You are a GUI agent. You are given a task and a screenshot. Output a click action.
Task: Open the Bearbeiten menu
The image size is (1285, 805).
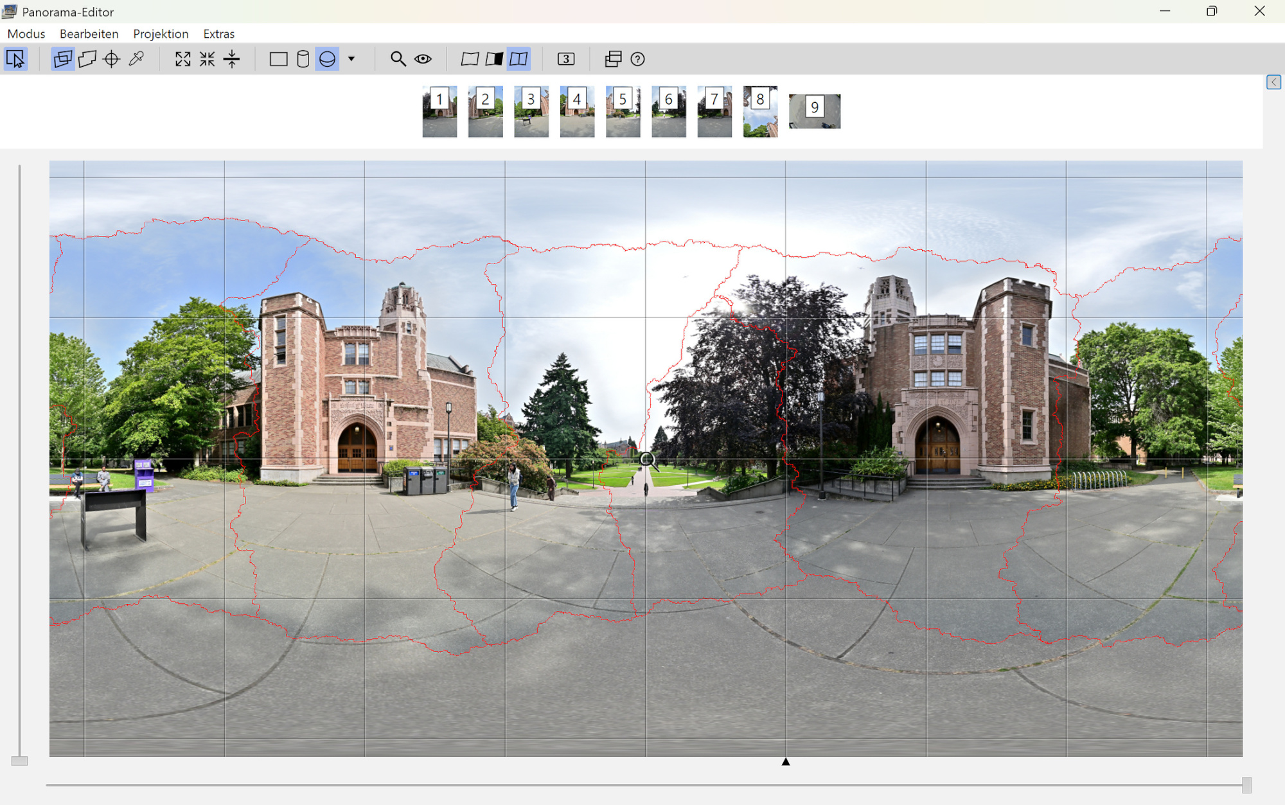pos(89,33)
